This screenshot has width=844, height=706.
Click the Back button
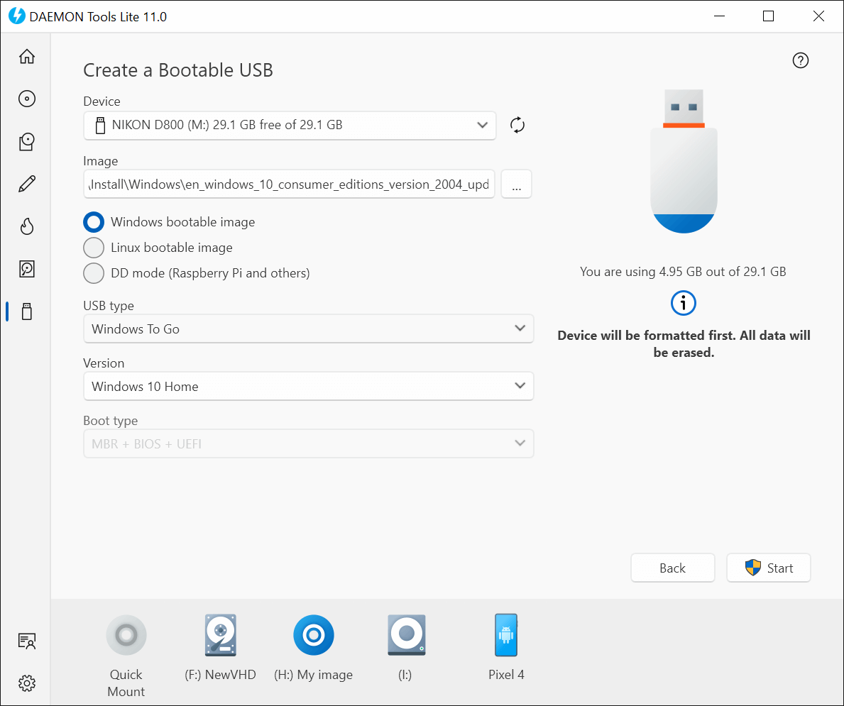[x=673, y=568]
